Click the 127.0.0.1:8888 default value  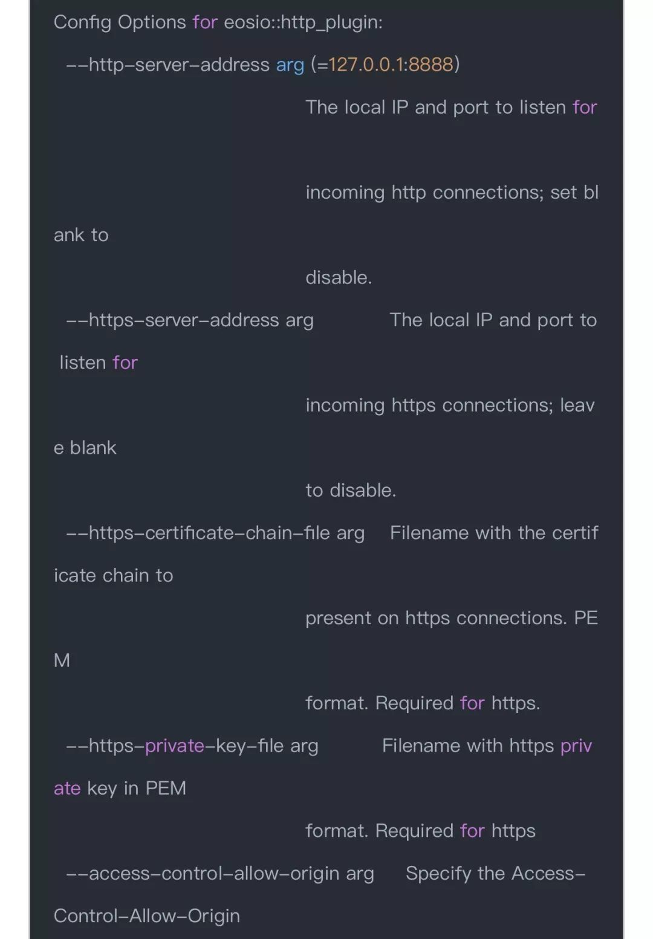click(391, 65)
